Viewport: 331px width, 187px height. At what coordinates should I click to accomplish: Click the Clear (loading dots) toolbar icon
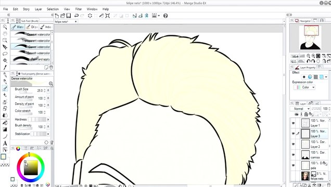(x=90, y=16)
